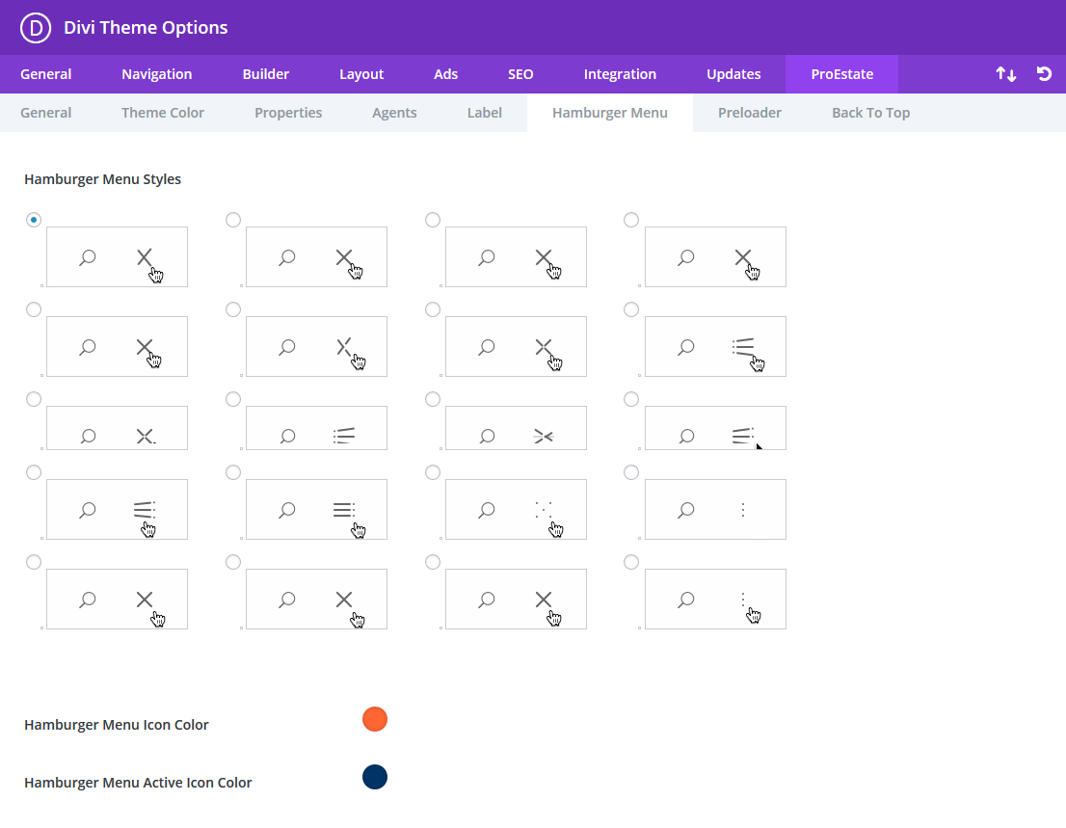The image size is (1066, 828).
Task: Open the General sub-tab under ProEstate
Action: pyautogui.click(x=45, y=113)
